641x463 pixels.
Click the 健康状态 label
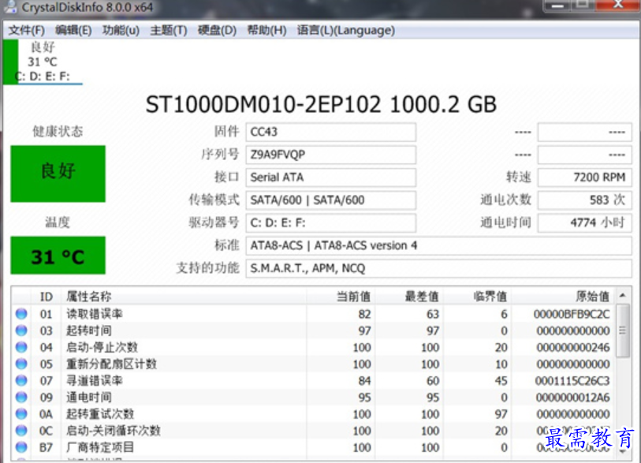pyautogui.click(x=58, y=132)
